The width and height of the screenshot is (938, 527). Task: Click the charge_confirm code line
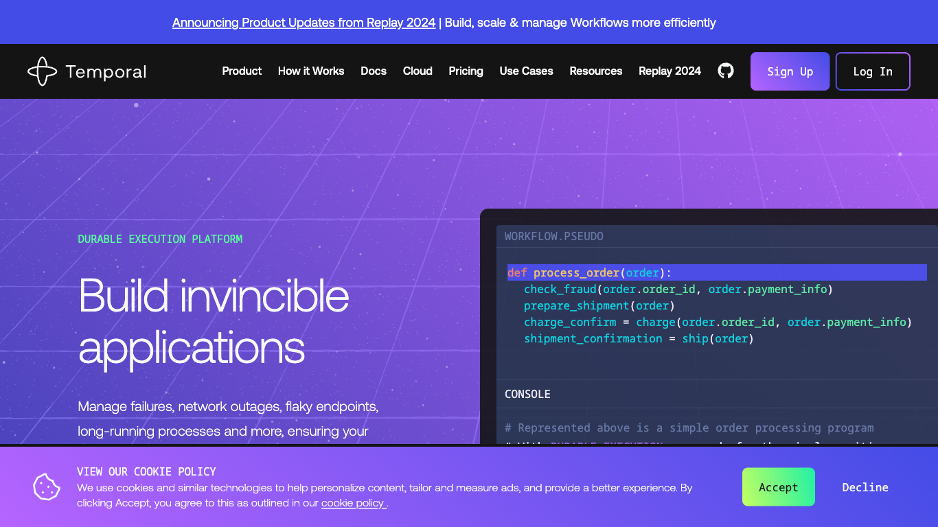[x=718, y=323]
